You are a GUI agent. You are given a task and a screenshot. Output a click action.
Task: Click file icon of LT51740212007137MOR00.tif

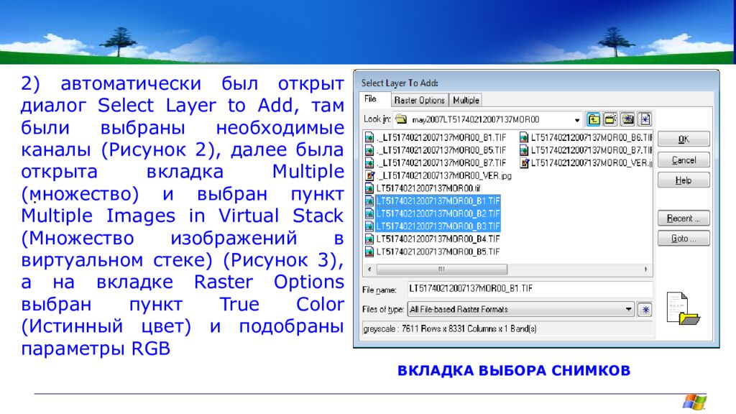click(x=369, y=188)
